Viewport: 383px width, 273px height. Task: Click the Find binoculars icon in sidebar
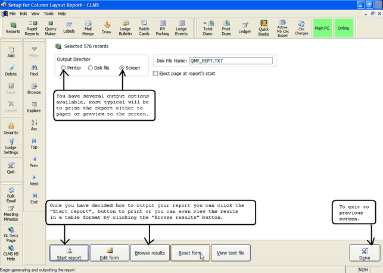coord(34,72)
